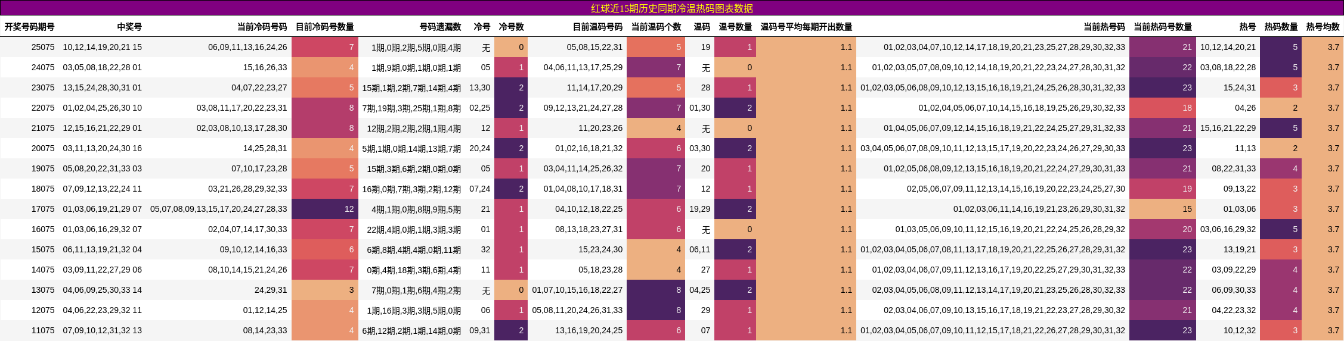Click cold numbers cell 15,16,26,33
Viewport: 1344px width, 341px height.
tap(265, 67)
